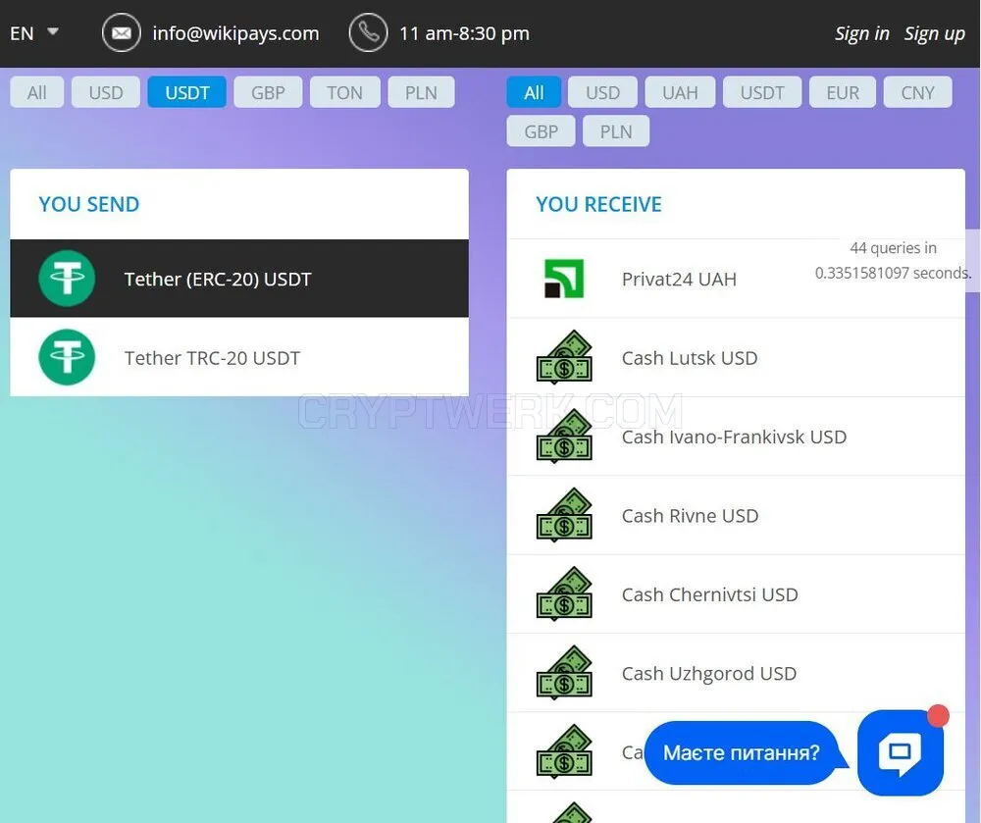Open the info@wikipays.com email link

(235, 33)
